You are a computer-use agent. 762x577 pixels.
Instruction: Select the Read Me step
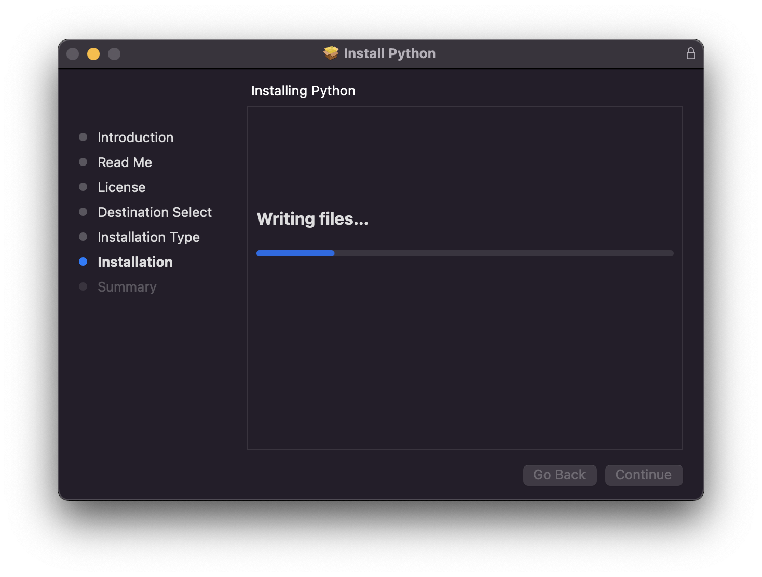coord(125,162)
